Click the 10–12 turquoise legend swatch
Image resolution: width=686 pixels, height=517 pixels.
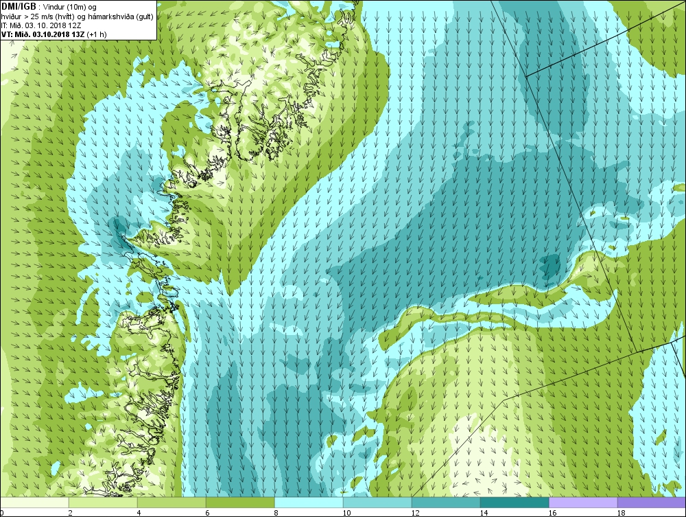pos(377,502)
